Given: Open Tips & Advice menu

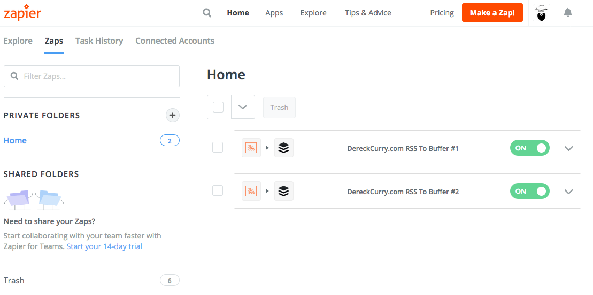Looking at the screenshot, I should pos(368,13).
